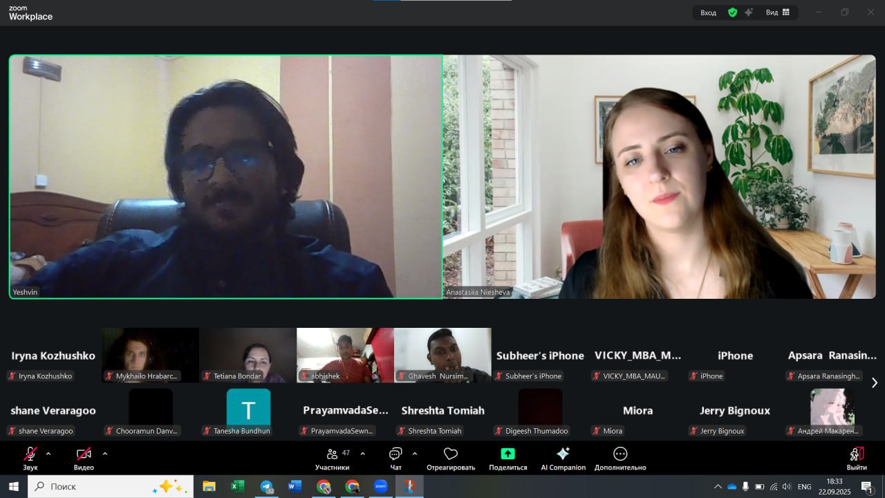885x498 pixels.
Task: Click the Windows taskbar search field
Action: point(111,486)
